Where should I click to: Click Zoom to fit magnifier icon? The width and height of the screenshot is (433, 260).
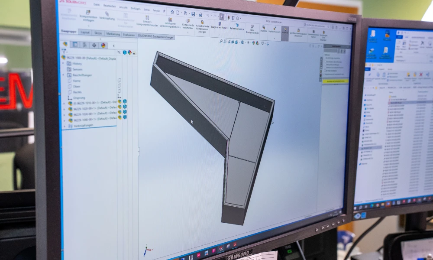point(221,41)
